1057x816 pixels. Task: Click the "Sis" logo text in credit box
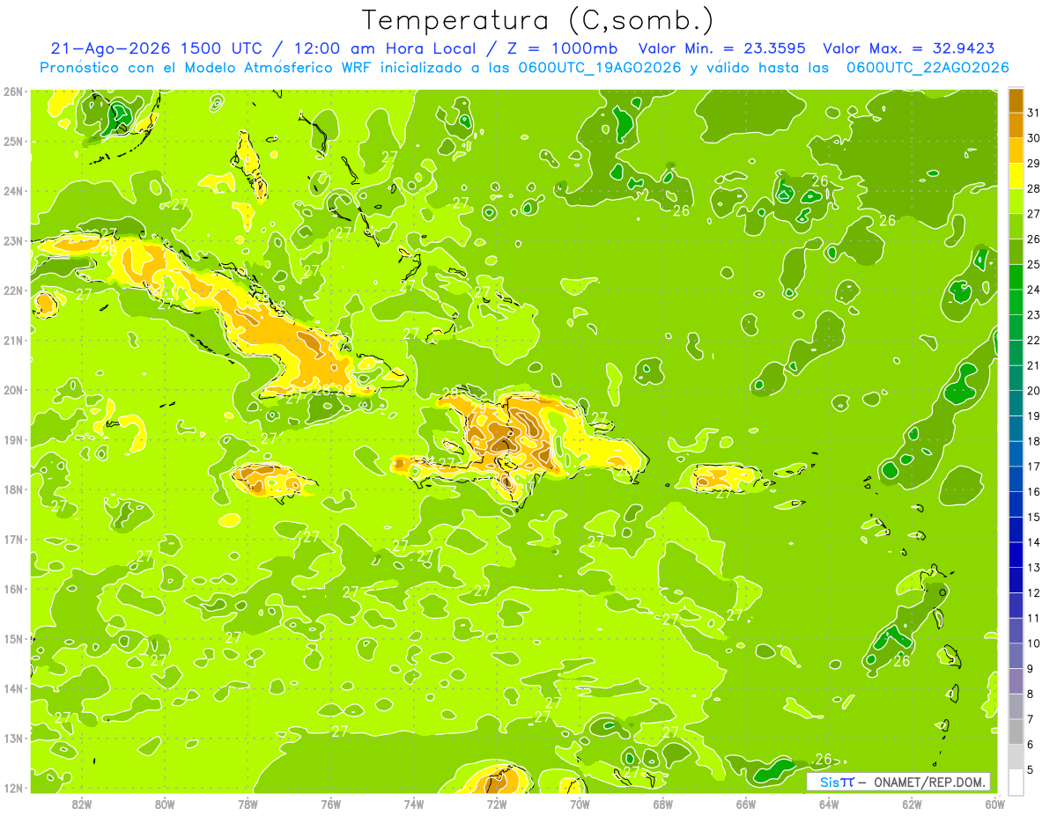tap(829, 782)
